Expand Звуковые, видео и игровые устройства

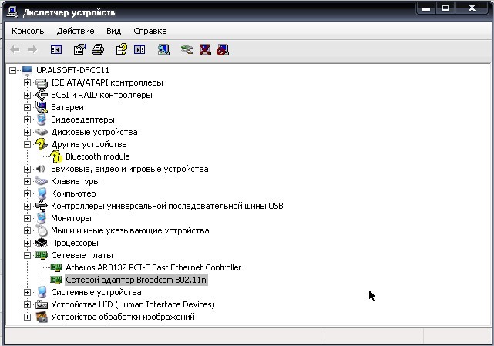coord(27,169)
